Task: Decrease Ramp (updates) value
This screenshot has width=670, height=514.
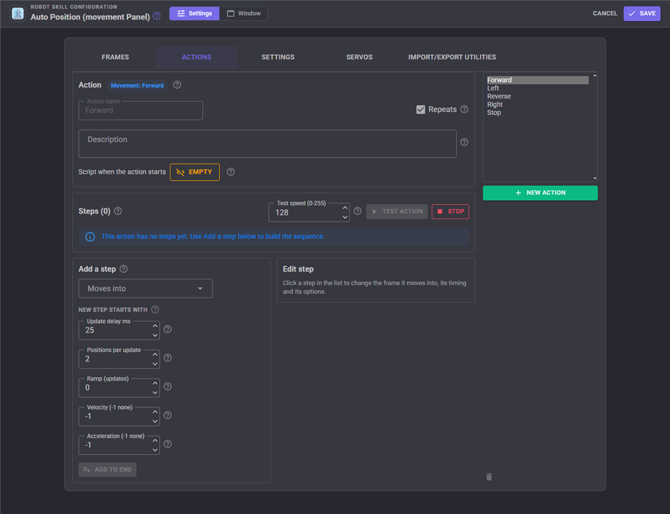Action: point(155,392)
